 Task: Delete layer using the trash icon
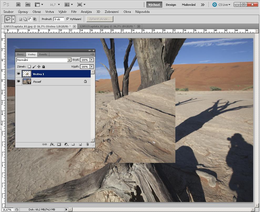(87, 144)
